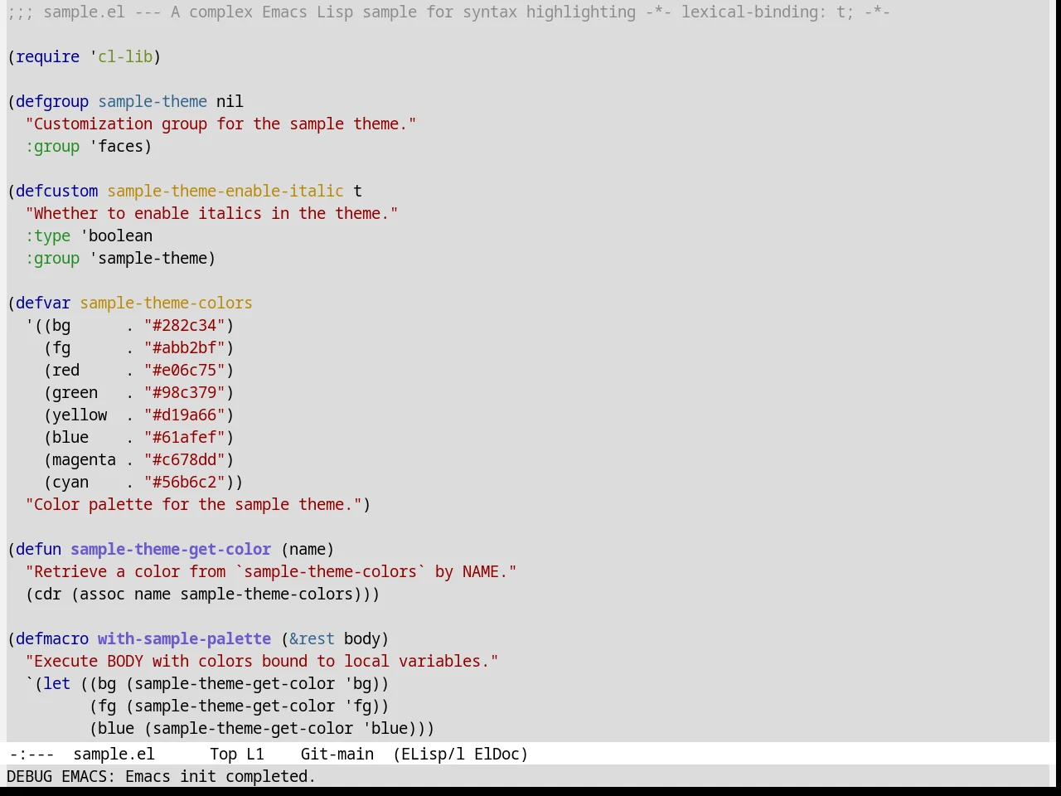Click the 'yellow' key in the alist
1061x796 pixels.
(x=80, y=415)
